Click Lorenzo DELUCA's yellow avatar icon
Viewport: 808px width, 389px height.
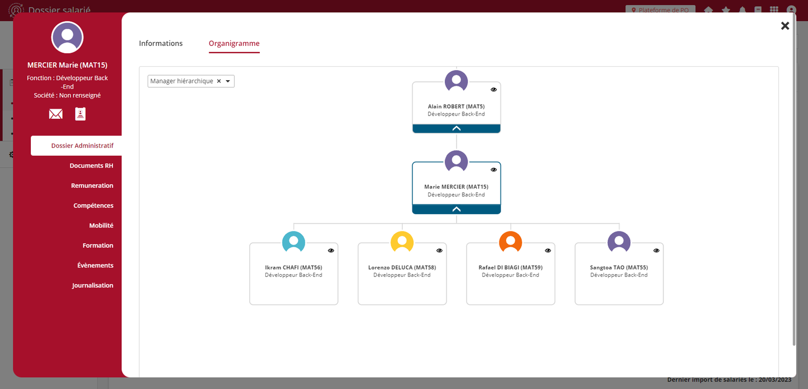tap(402, 242)
